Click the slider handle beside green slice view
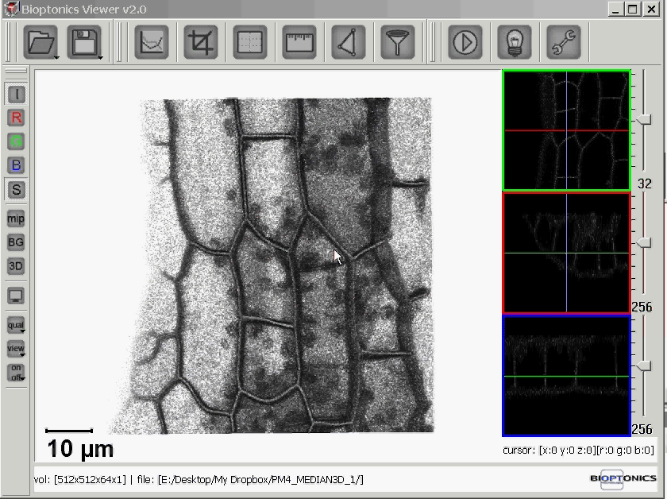 coord(645,119)
